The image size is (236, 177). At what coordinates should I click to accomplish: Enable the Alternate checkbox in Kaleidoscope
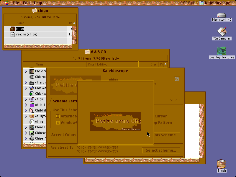[x=58, y=116]
